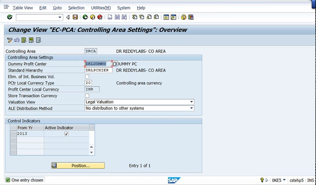The height and width of the screenshot is (185, 316).
Task: Click the Deselect All icon
Action: (39, 40)
